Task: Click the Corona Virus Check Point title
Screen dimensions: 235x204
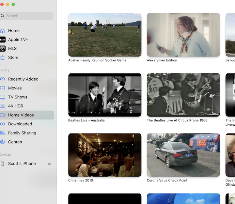Action: point(167,180)
